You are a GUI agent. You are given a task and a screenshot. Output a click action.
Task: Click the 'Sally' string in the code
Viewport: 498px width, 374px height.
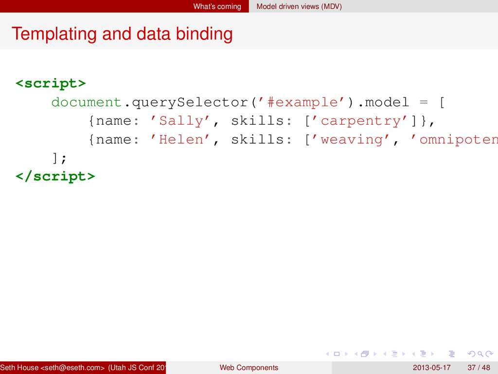pyautogui.click(x=180, y=121)
